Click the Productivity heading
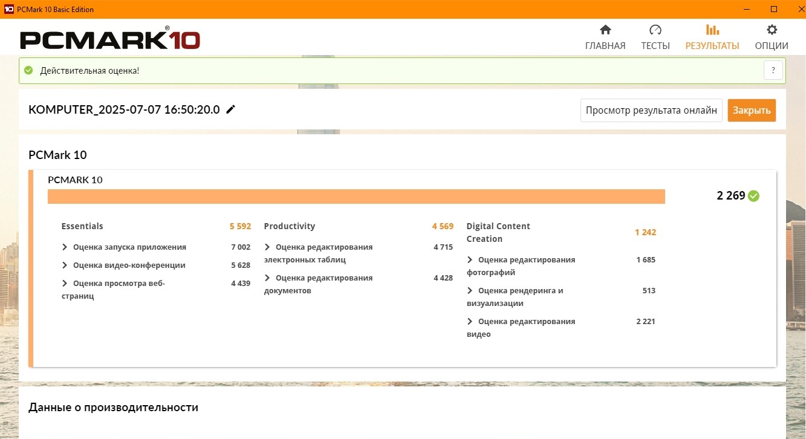Image resolution: width=806 pixels, height=439 pixels. (290, 226)
